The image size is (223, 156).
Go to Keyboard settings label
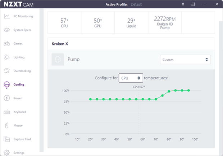tap(20, 112)
